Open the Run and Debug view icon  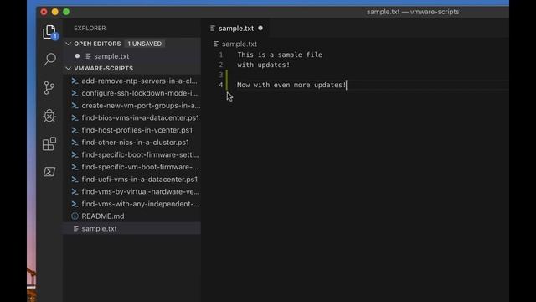[x=49, y=116]
